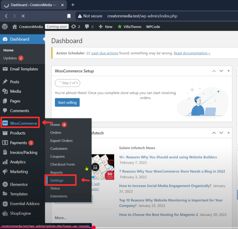The width and height of the screenshot is (238, 229).
Task: Click the VillaTheme star icon
Action: pyautogui.click(x=120, y=27)
